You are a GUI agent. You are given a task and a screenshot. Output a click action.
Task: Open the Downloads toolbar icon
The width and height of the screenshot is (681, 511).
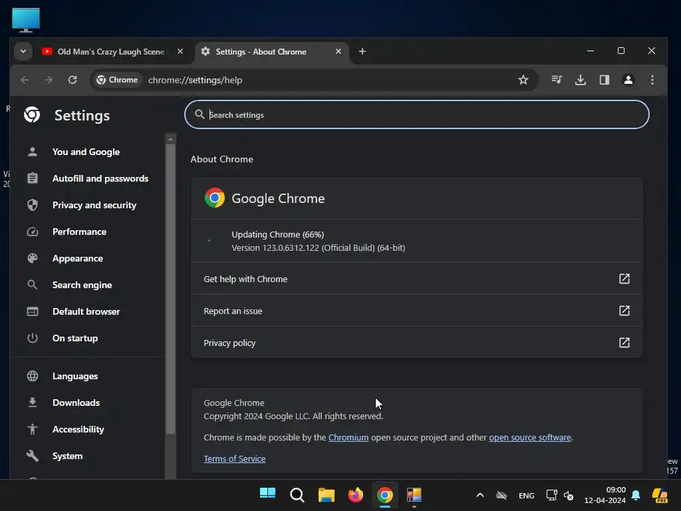581,80
